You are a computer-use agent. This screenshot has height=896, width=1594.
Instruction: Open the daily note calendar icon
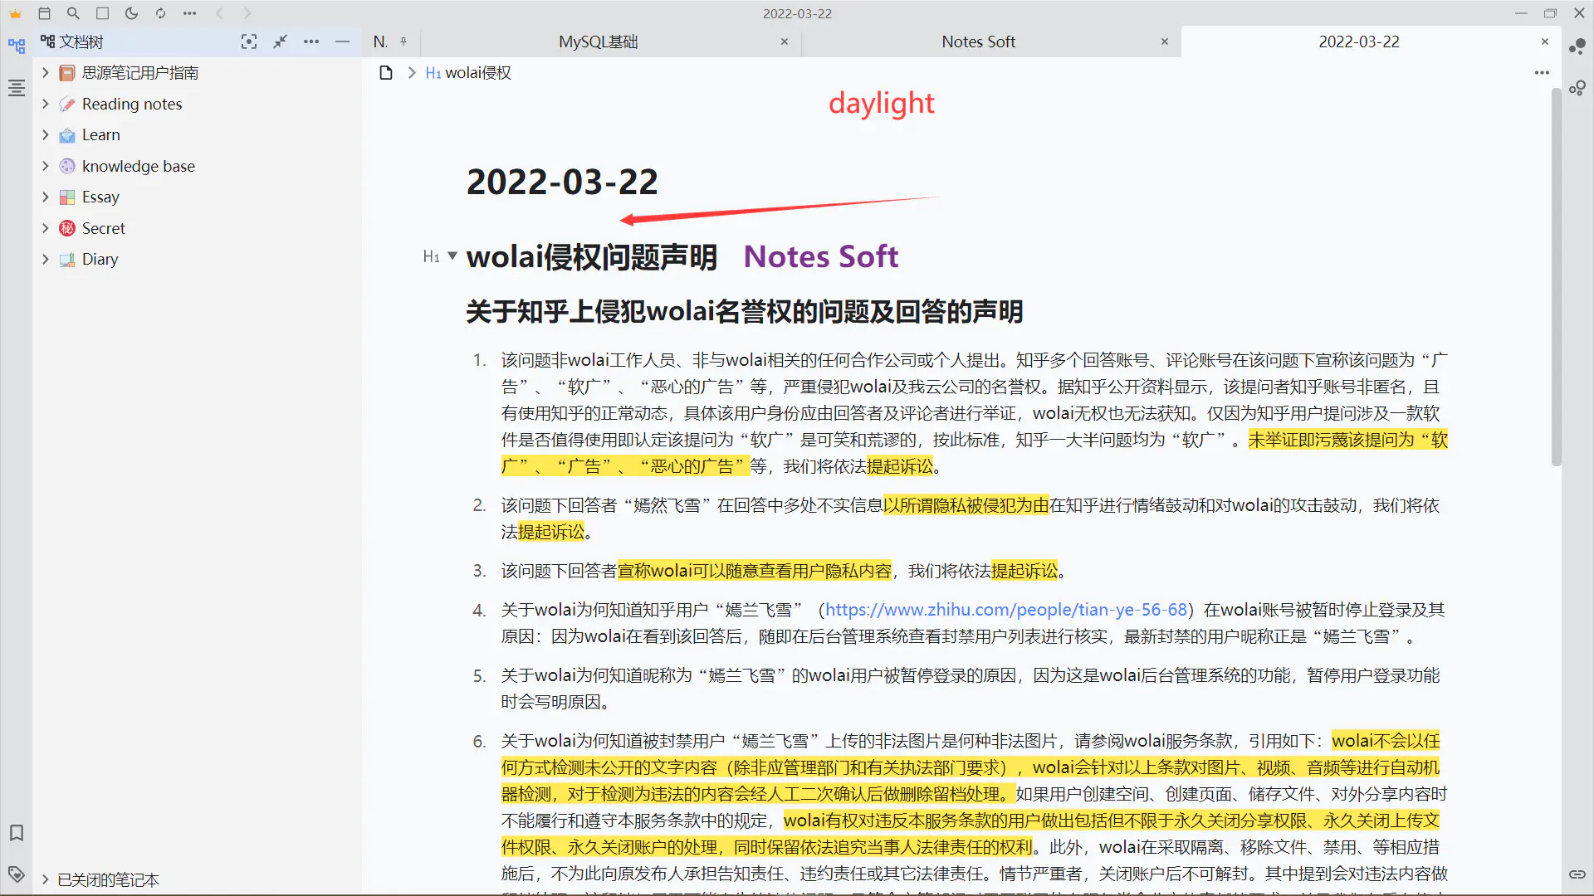[x=45, y=13]
